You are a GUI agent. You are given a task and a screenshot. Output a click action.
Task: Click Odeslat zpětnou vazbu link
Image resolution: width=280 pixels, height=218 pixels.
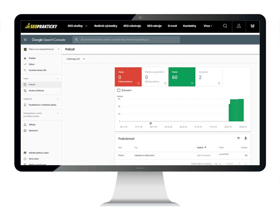pyautogui.click(x=39, y=153)
